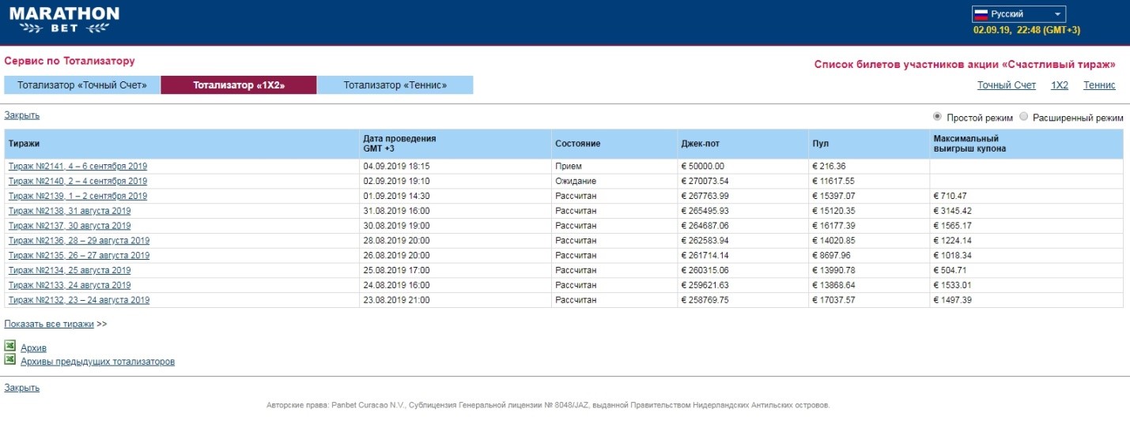Click the Excel icon next to Архив

tap(10, 347)
